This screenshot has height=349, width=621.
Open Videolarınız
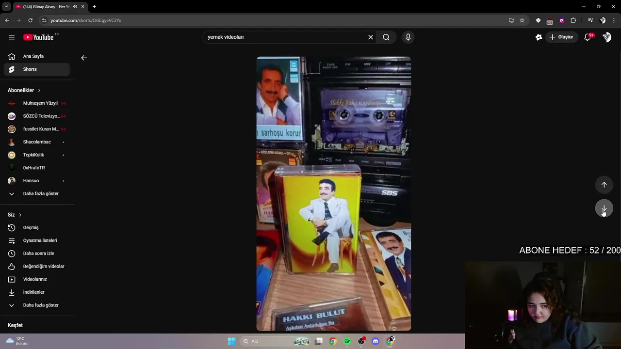(37, 279)
